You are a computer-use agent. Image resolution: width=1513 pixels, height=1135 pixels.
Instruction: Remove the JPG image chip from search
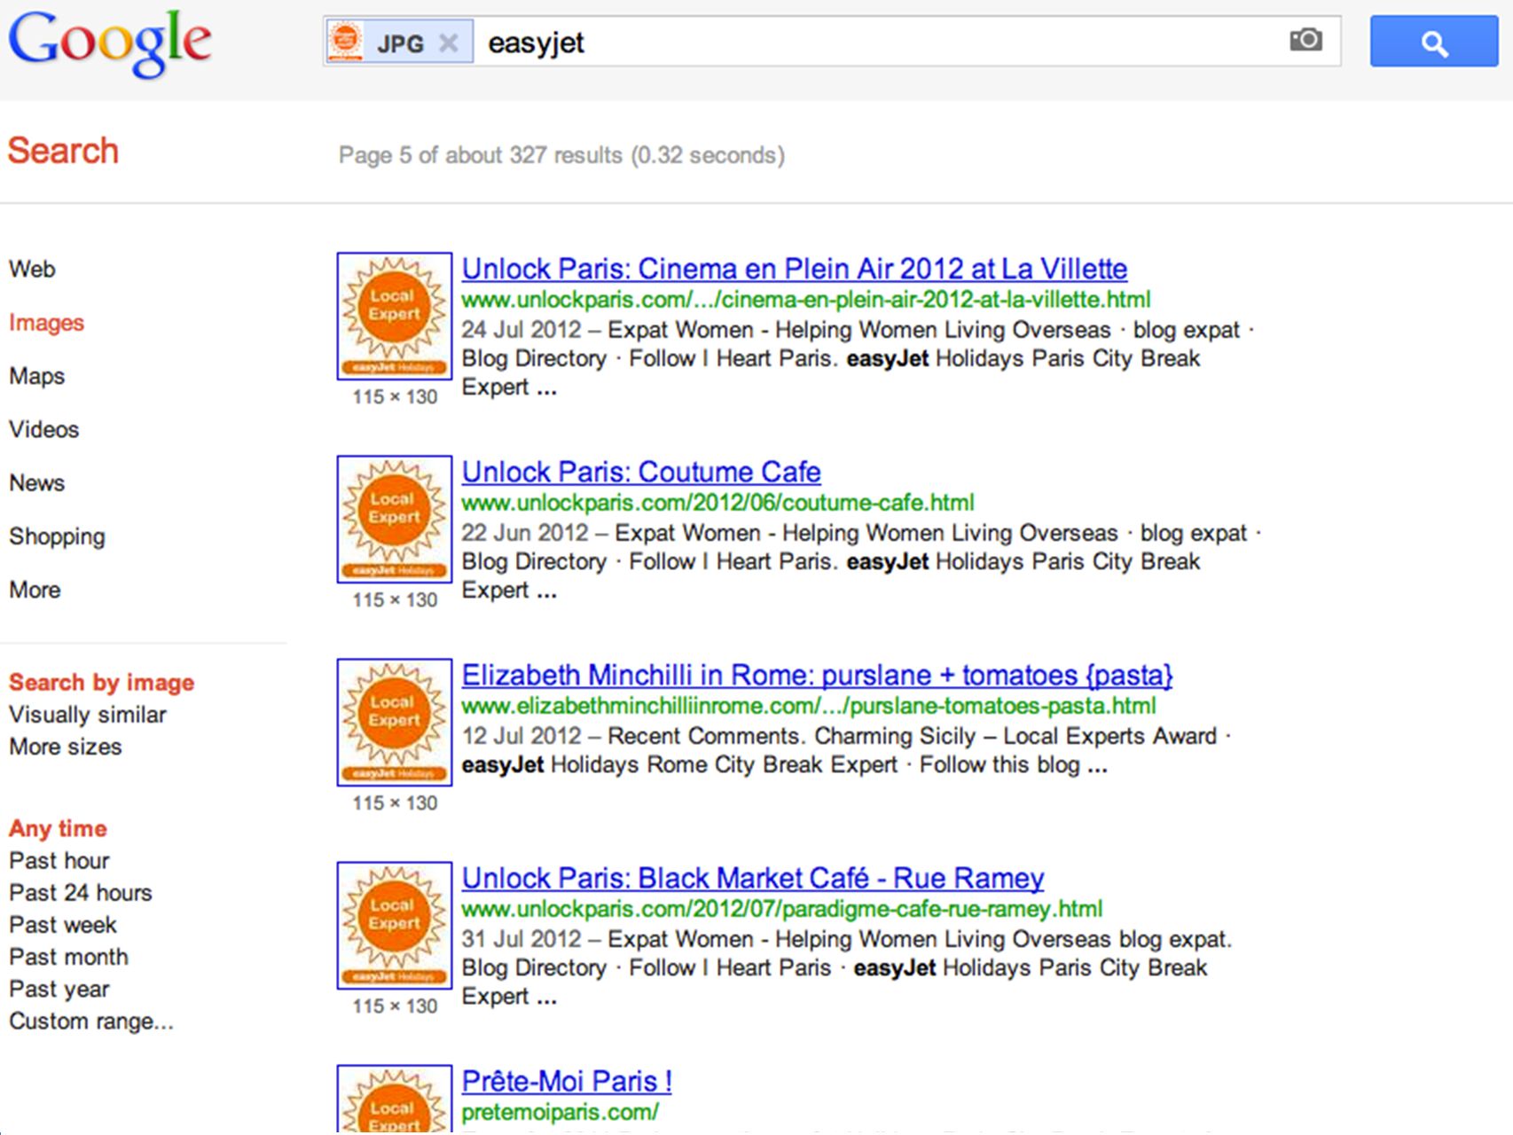[449, 43]
